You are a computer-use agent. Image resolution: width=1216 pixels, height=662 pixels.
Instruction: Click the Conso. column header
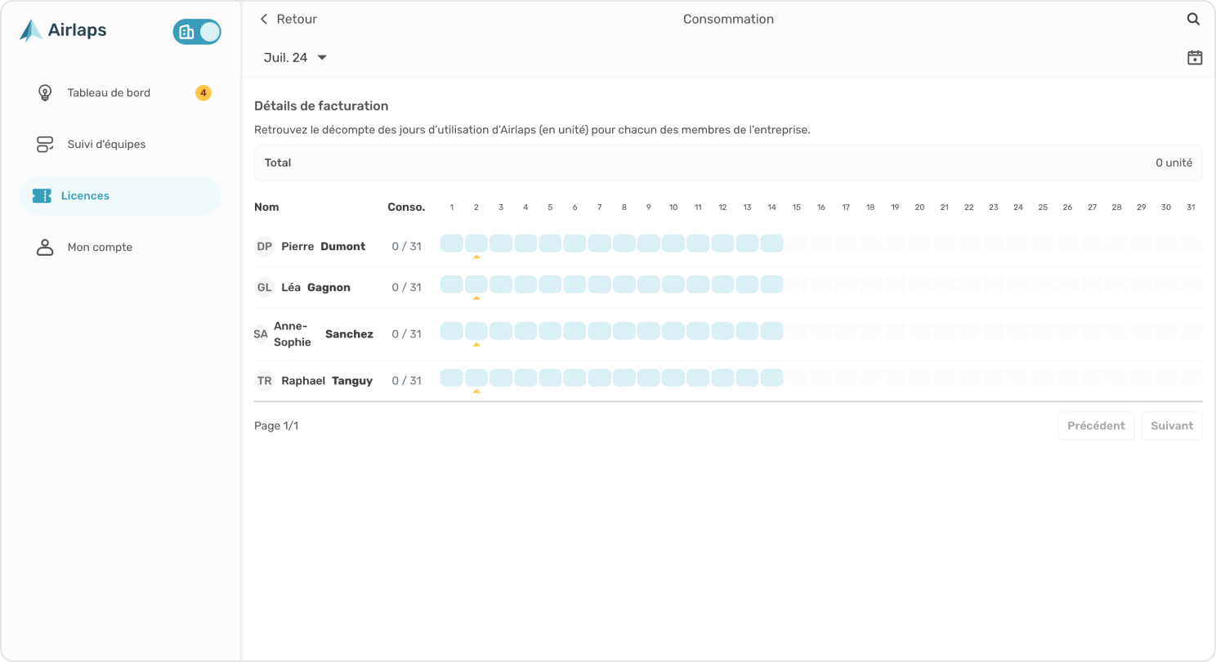point(406,208)
